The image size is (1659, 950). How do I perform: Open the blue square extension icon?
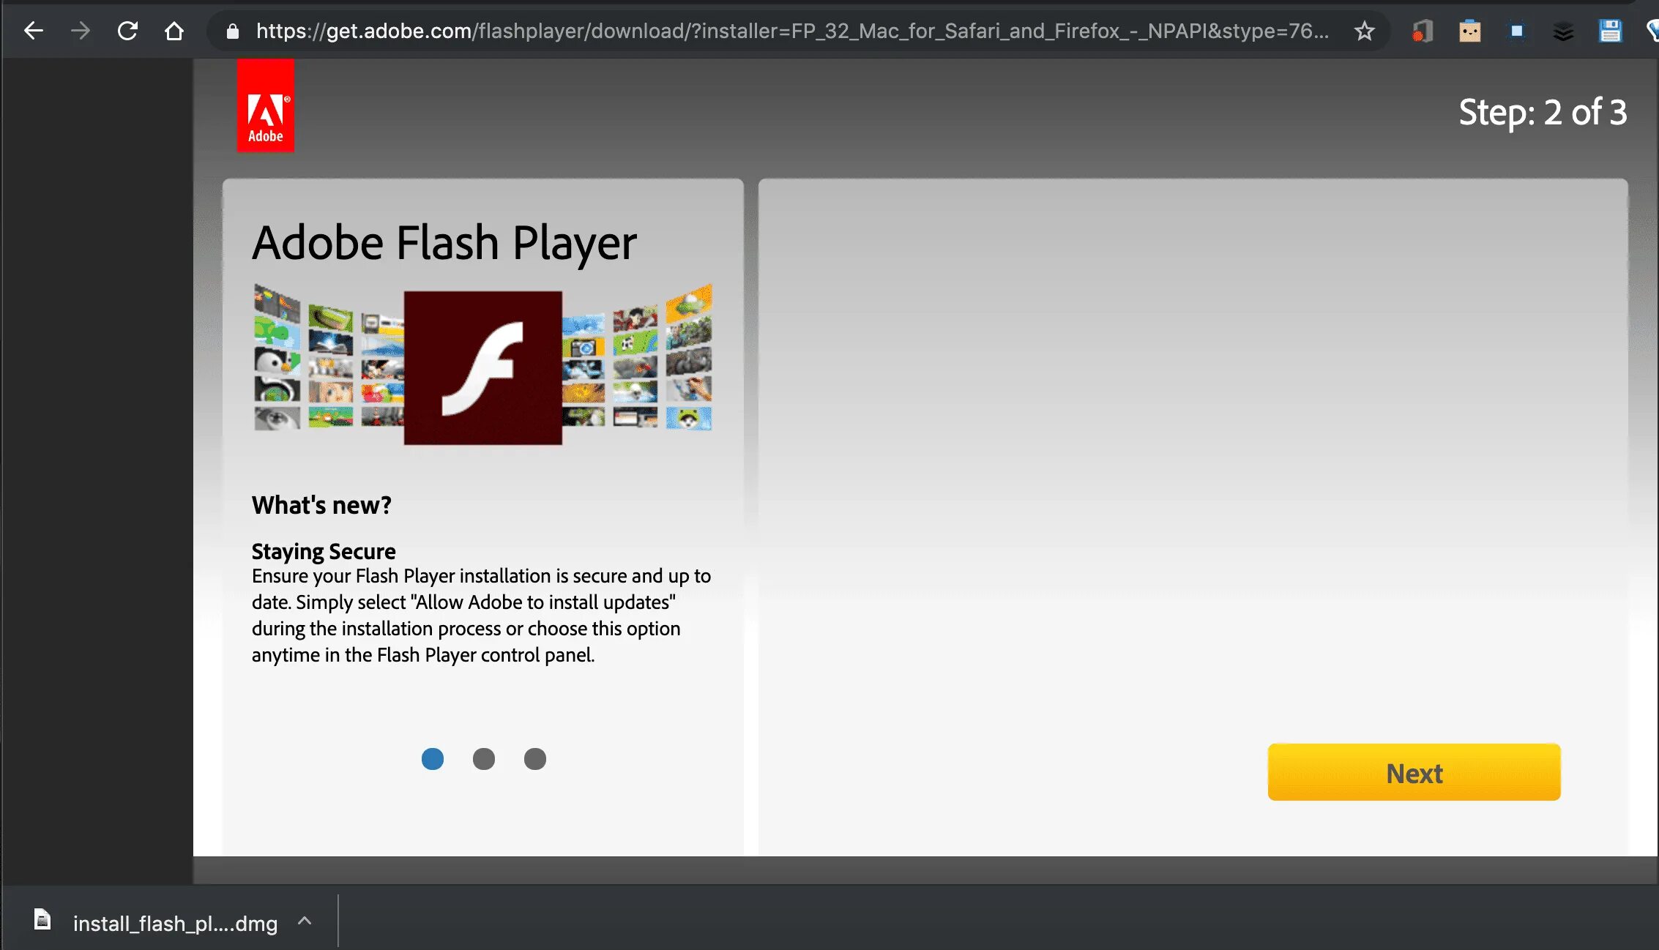(1516, 31)
